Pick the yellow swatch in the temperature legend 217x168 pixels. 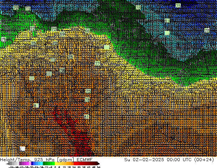click(56, 164)
